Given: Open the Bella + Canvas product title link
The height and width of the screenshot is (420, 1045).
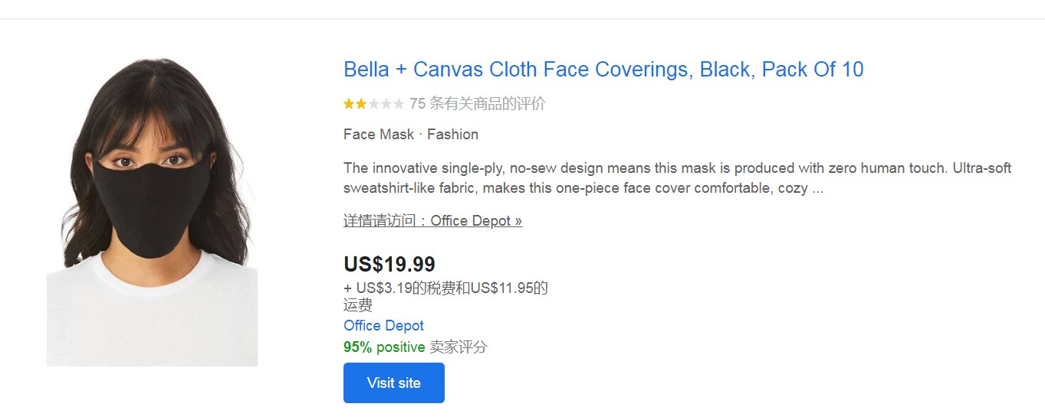Looking at the screenshot, I should click(x=603, y=70).
